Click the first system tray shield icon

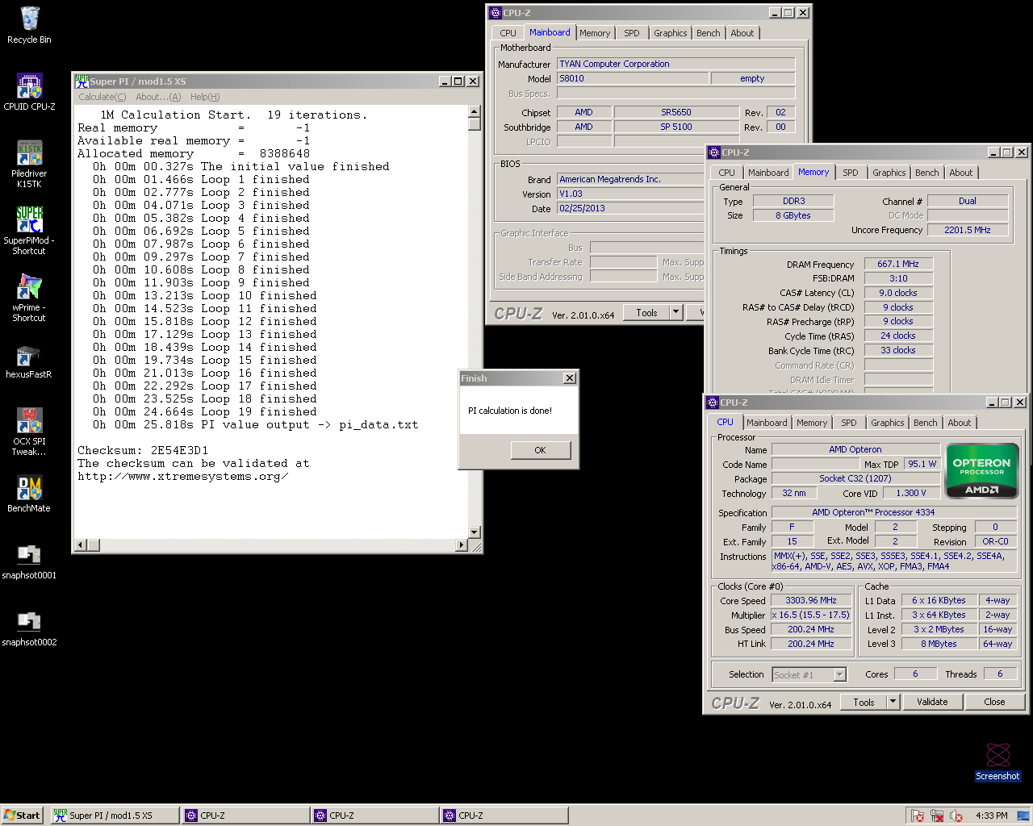tap(918, 816)
